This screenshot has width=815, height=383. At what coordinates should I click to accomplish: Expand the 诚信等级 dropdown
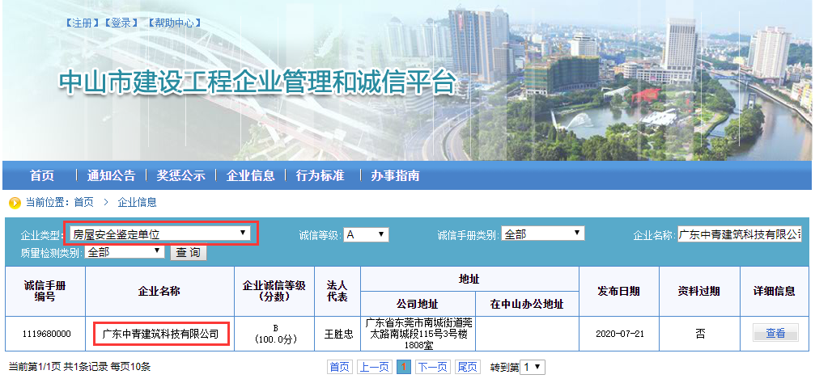click(366, 234)
